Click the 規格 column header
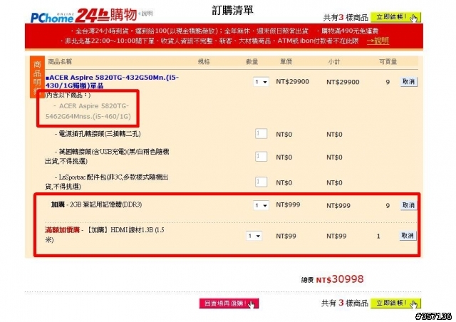Screen dimensions: 456x322 click(x=204, y=61)
